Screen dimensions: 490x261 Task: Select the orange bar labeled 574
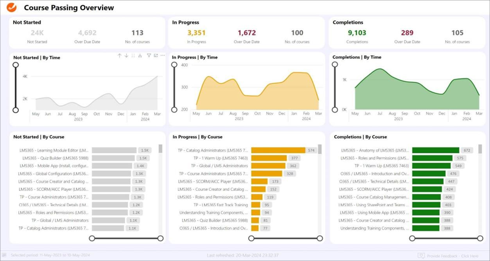coord(278,150)
